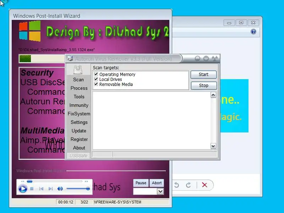This screenshot has height=213, width=284.
Task: Close Autorun Virus Remover via radiation icon
Action: (x=215, y=59)
